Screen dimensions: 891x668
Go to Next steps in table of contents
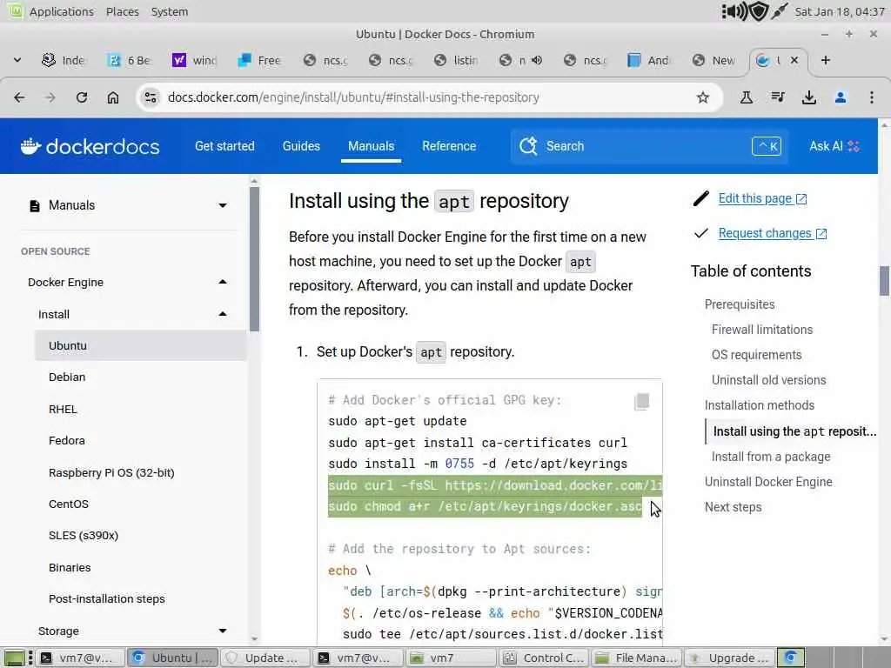(733, 507)
